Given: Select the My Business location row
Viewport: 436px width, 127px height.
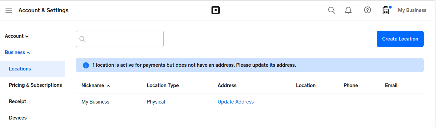Looking at the screenshot, I should tap(250, 102).
